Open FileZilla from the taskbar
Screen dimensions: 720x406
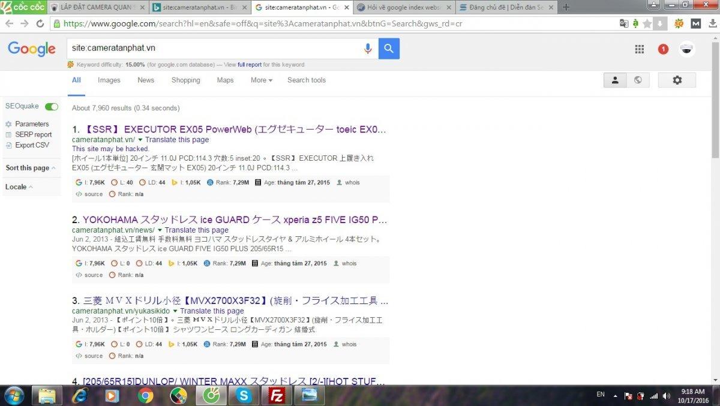point(277,395)
